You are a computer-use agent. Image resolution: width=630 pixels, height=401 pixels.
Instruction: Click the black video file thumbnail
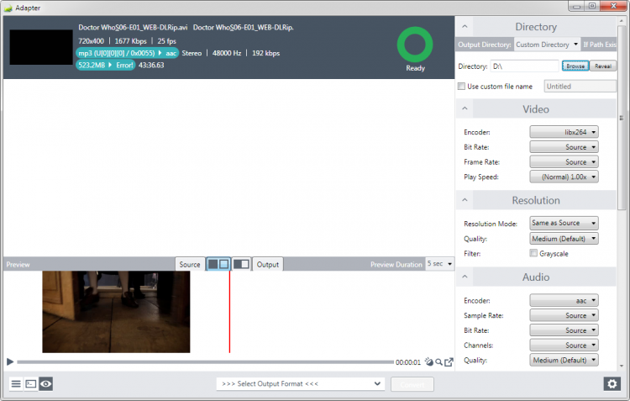41,47
